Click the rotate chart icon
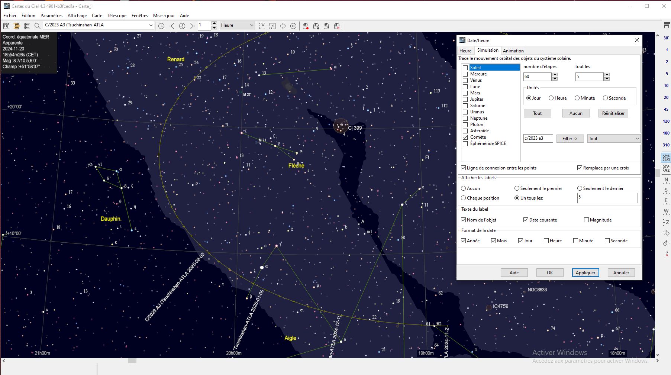The image size is (671, 375). [283, 26]
